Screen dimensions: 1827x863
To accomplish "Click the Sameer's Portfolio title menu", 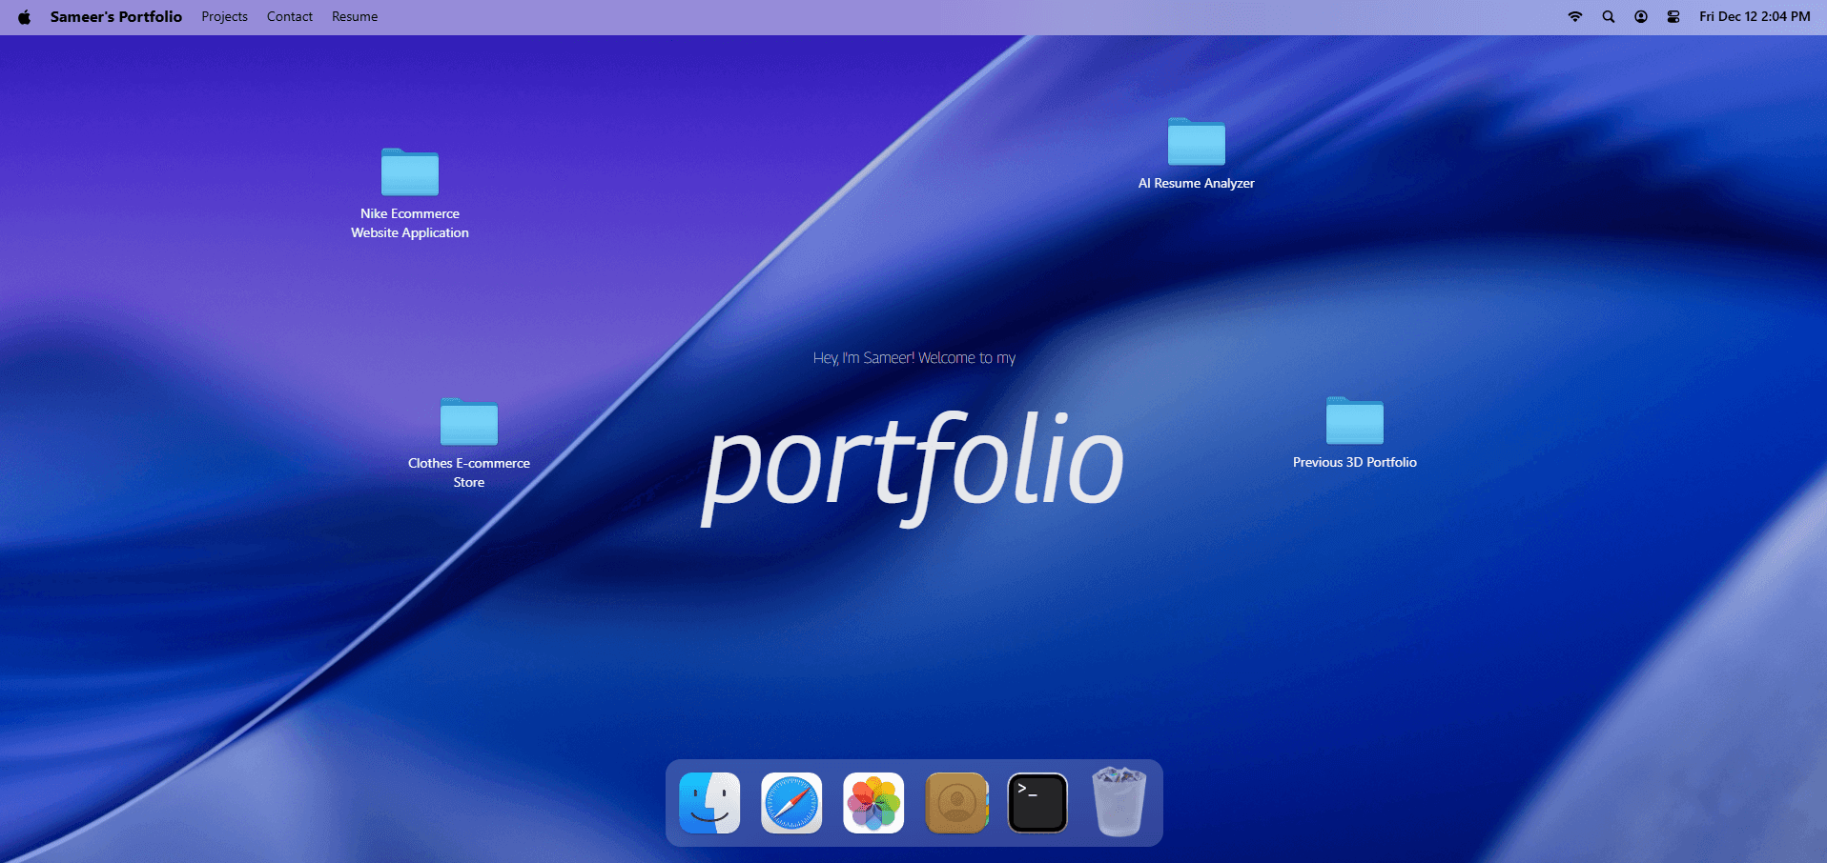I will coord(116,17).
